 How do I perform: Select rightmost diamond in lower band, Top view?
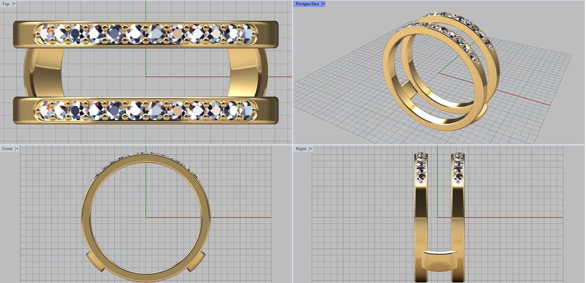246,110
